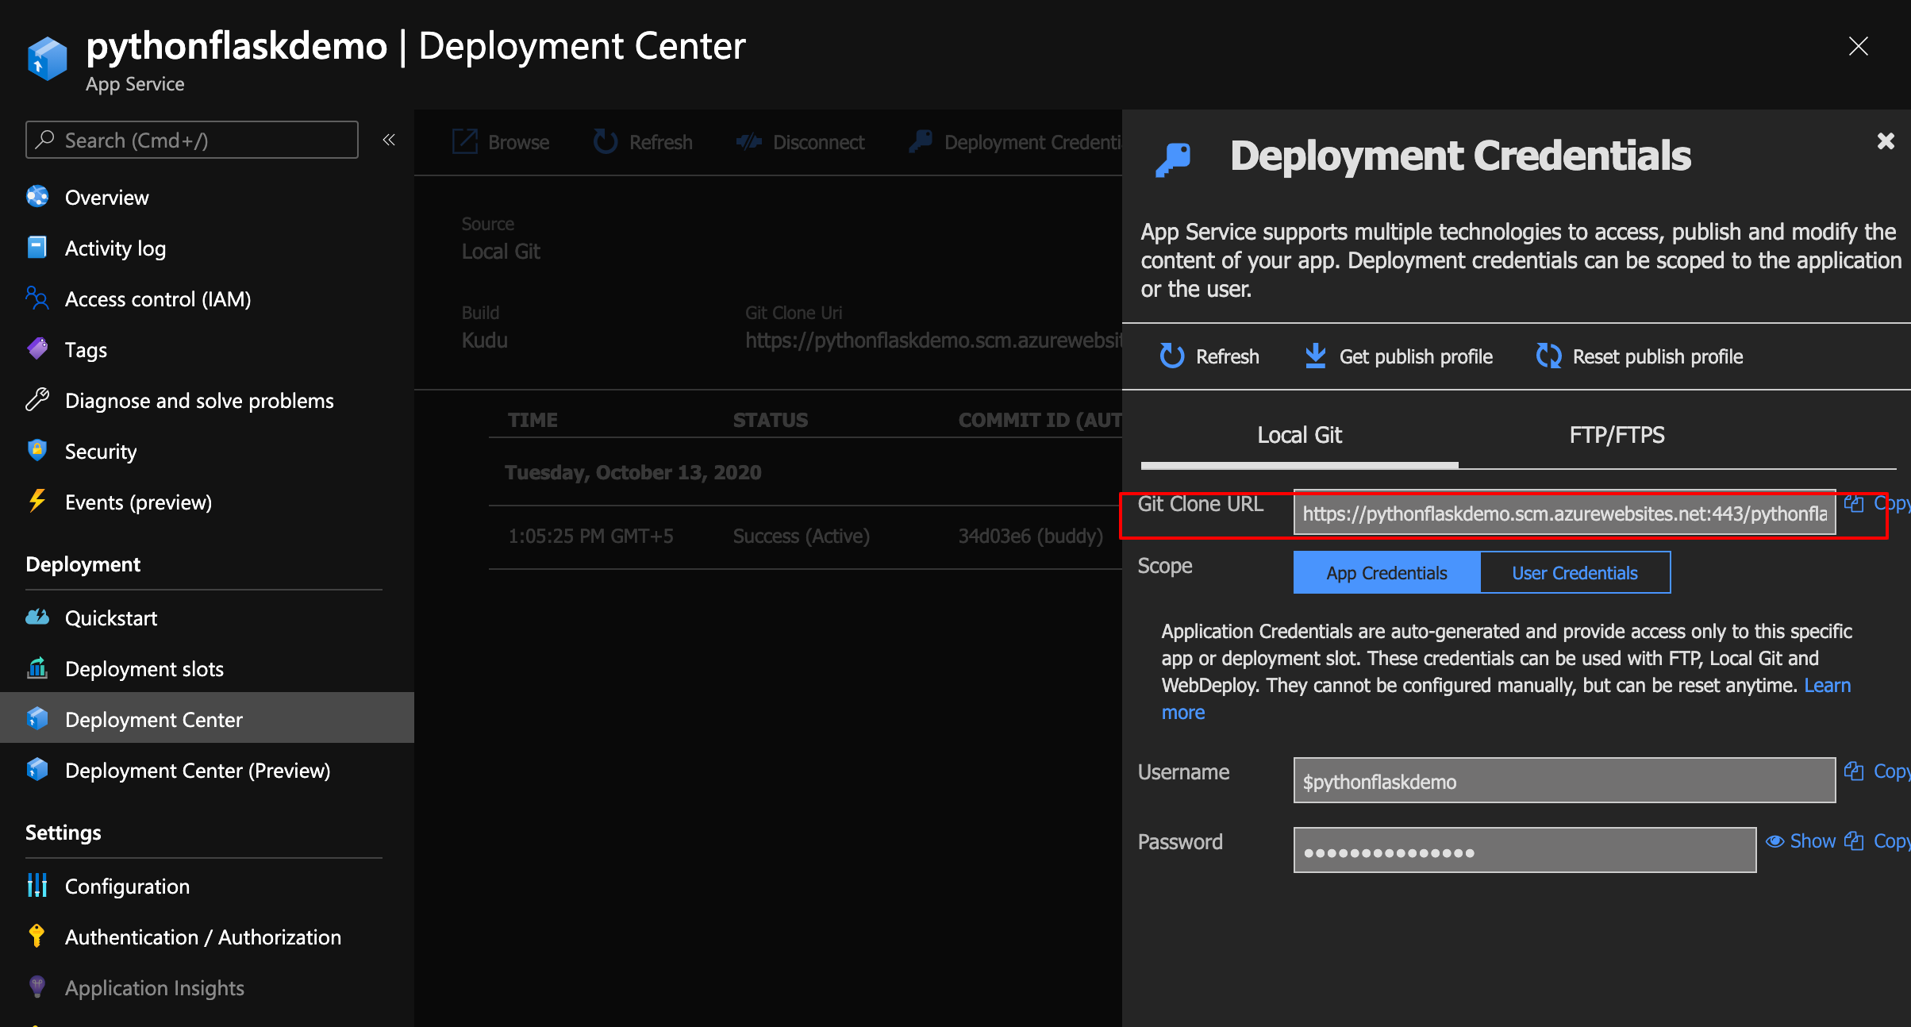Select User Credentials scope
Viewport: 1911px width, 1027px height.
coord(1575,573)
